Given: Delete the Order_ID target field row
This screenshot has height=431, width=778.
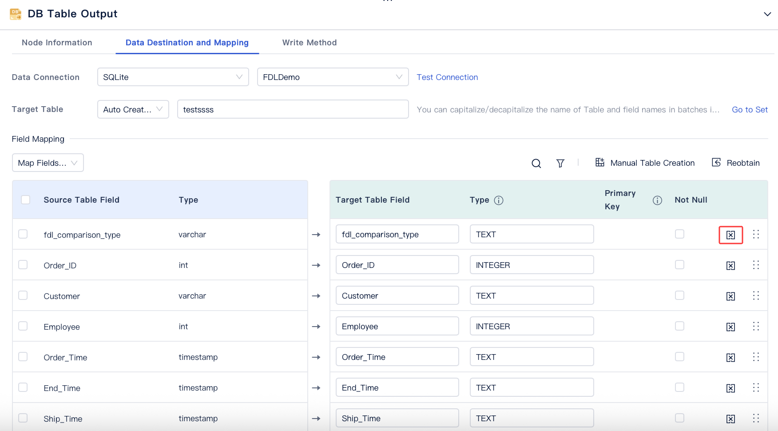Looking at the screenshot, I should point(730,265).
